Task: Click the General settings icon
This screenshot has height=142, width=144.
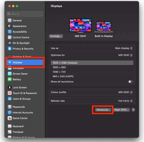Action: (10, 20)
